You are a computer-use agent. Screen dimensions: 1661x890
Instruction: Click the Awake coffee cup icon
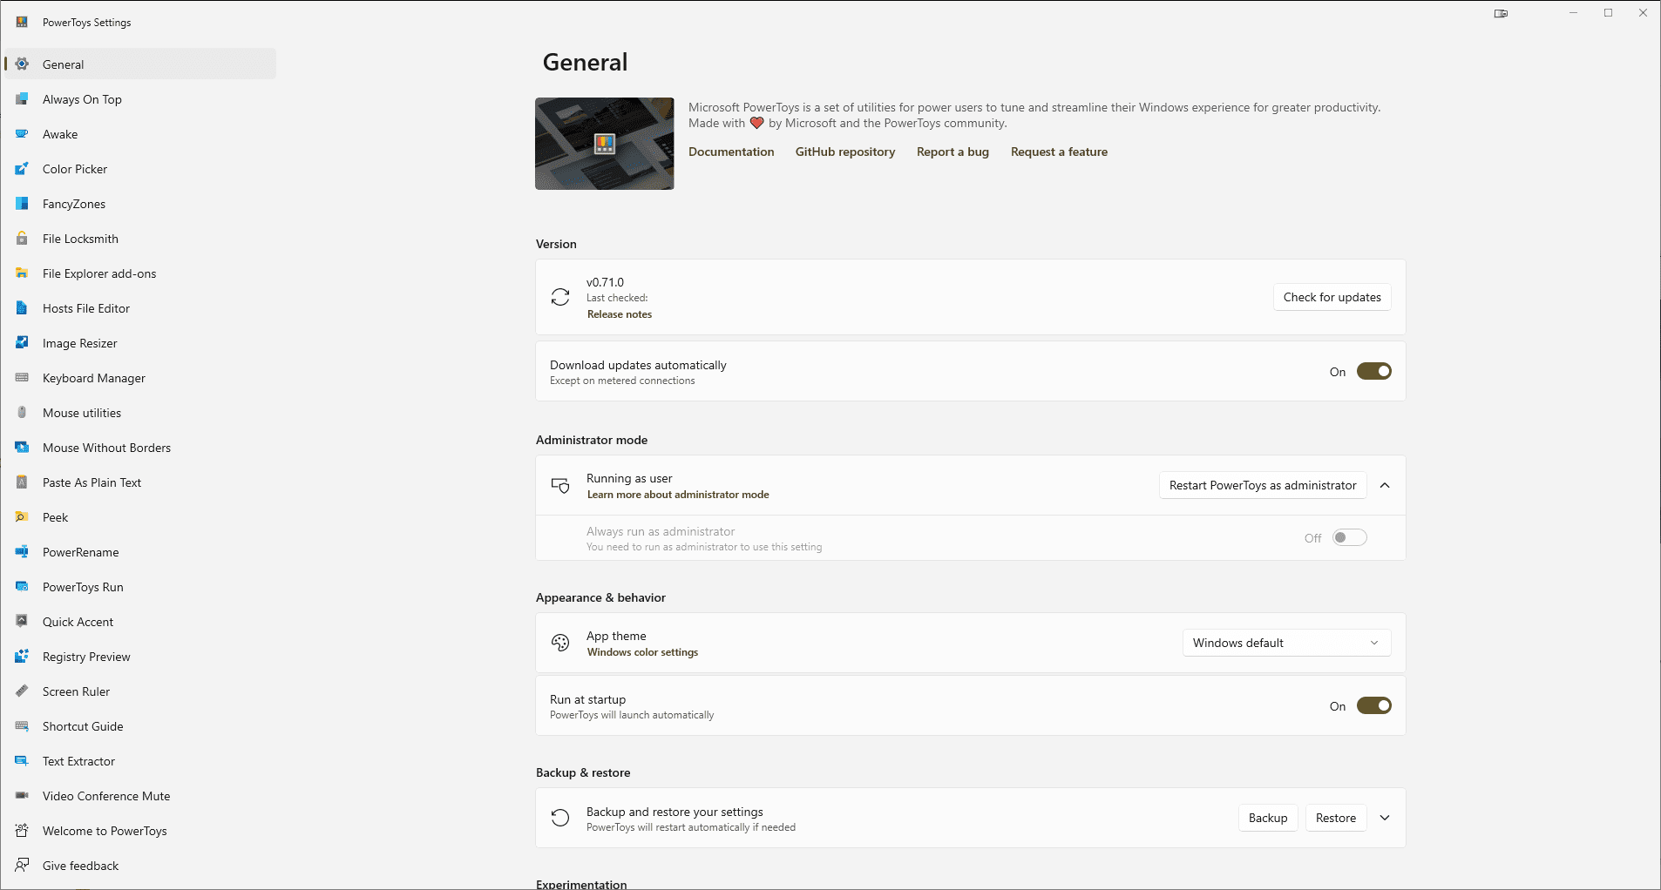tap(22, 134)
